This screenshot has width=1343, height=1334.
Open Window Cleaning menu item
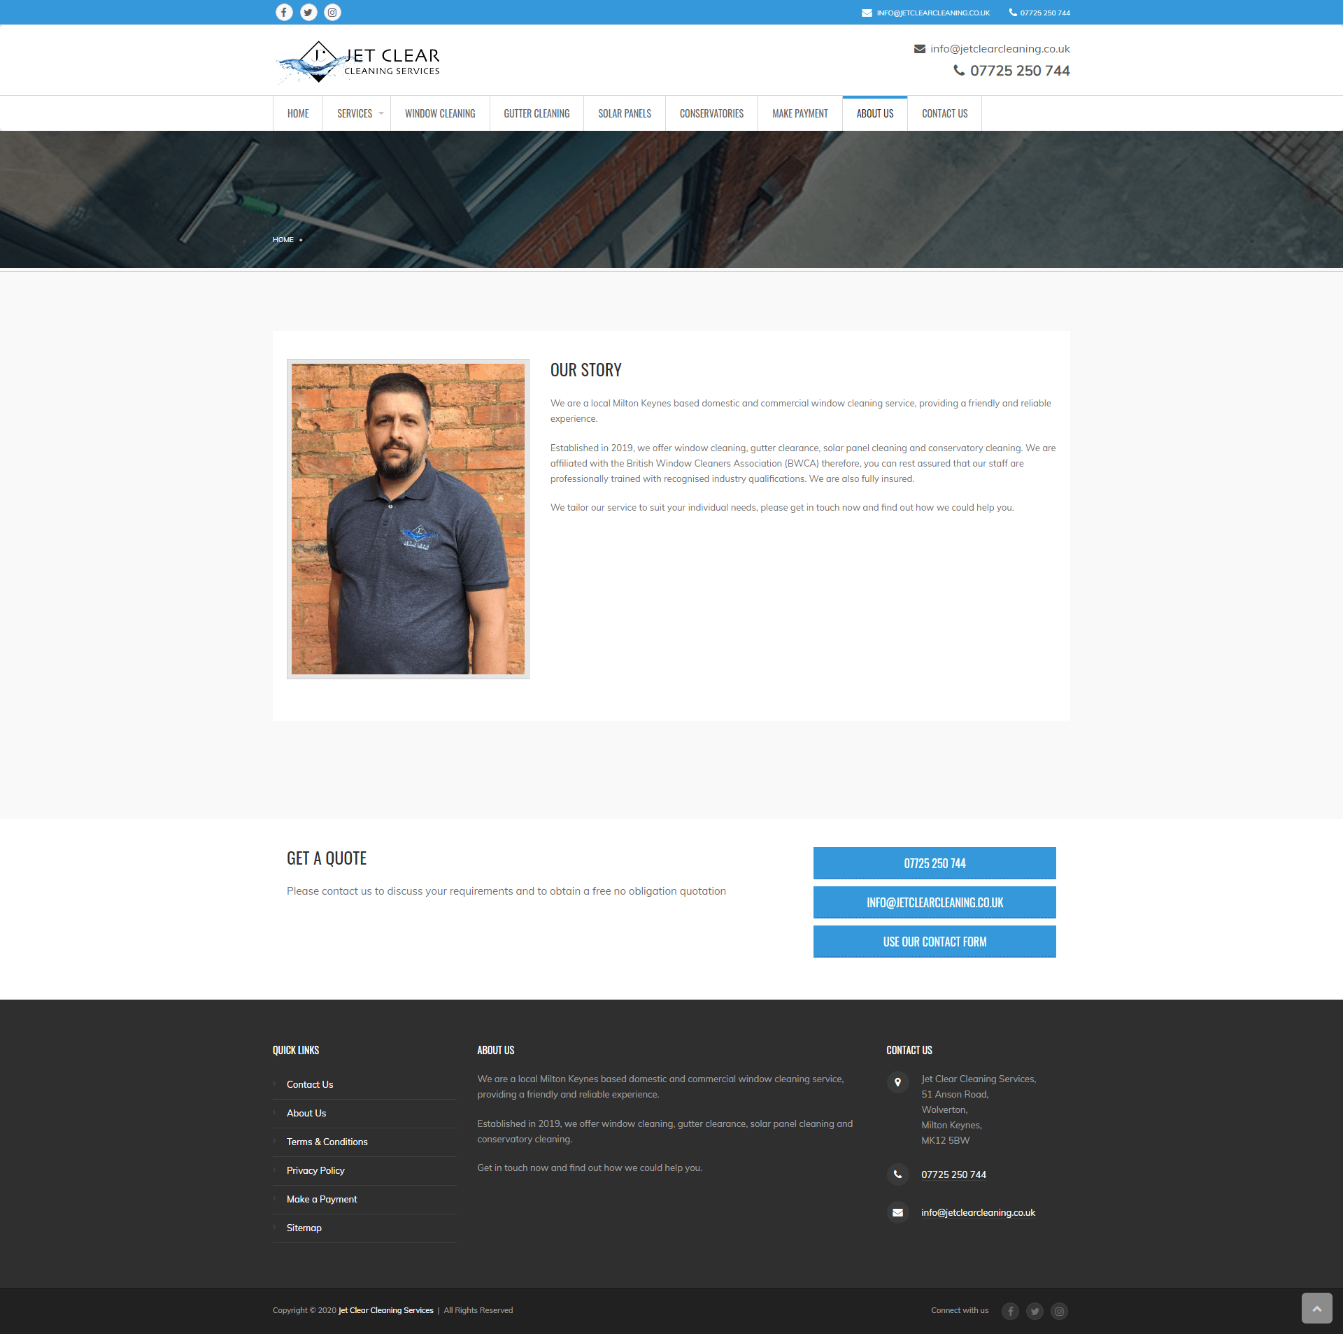pos(440,113)
